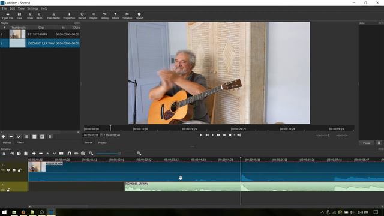Add source to the playlist

pos(3,137)
